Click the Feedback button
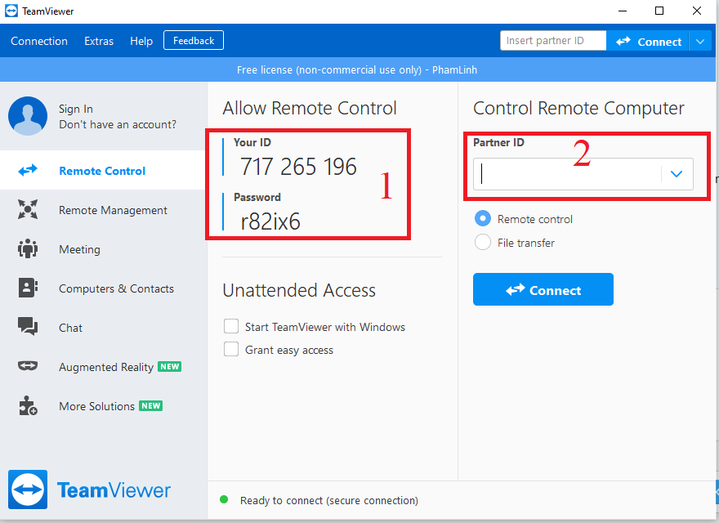The height and width of the screenshot is (523, 719). tap(194, 40)
